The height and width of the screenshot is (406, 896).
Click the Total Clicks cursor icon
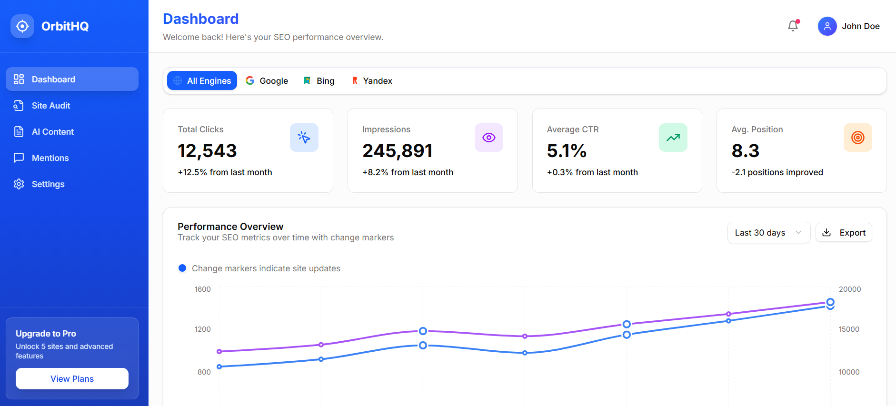click(304, 138)
